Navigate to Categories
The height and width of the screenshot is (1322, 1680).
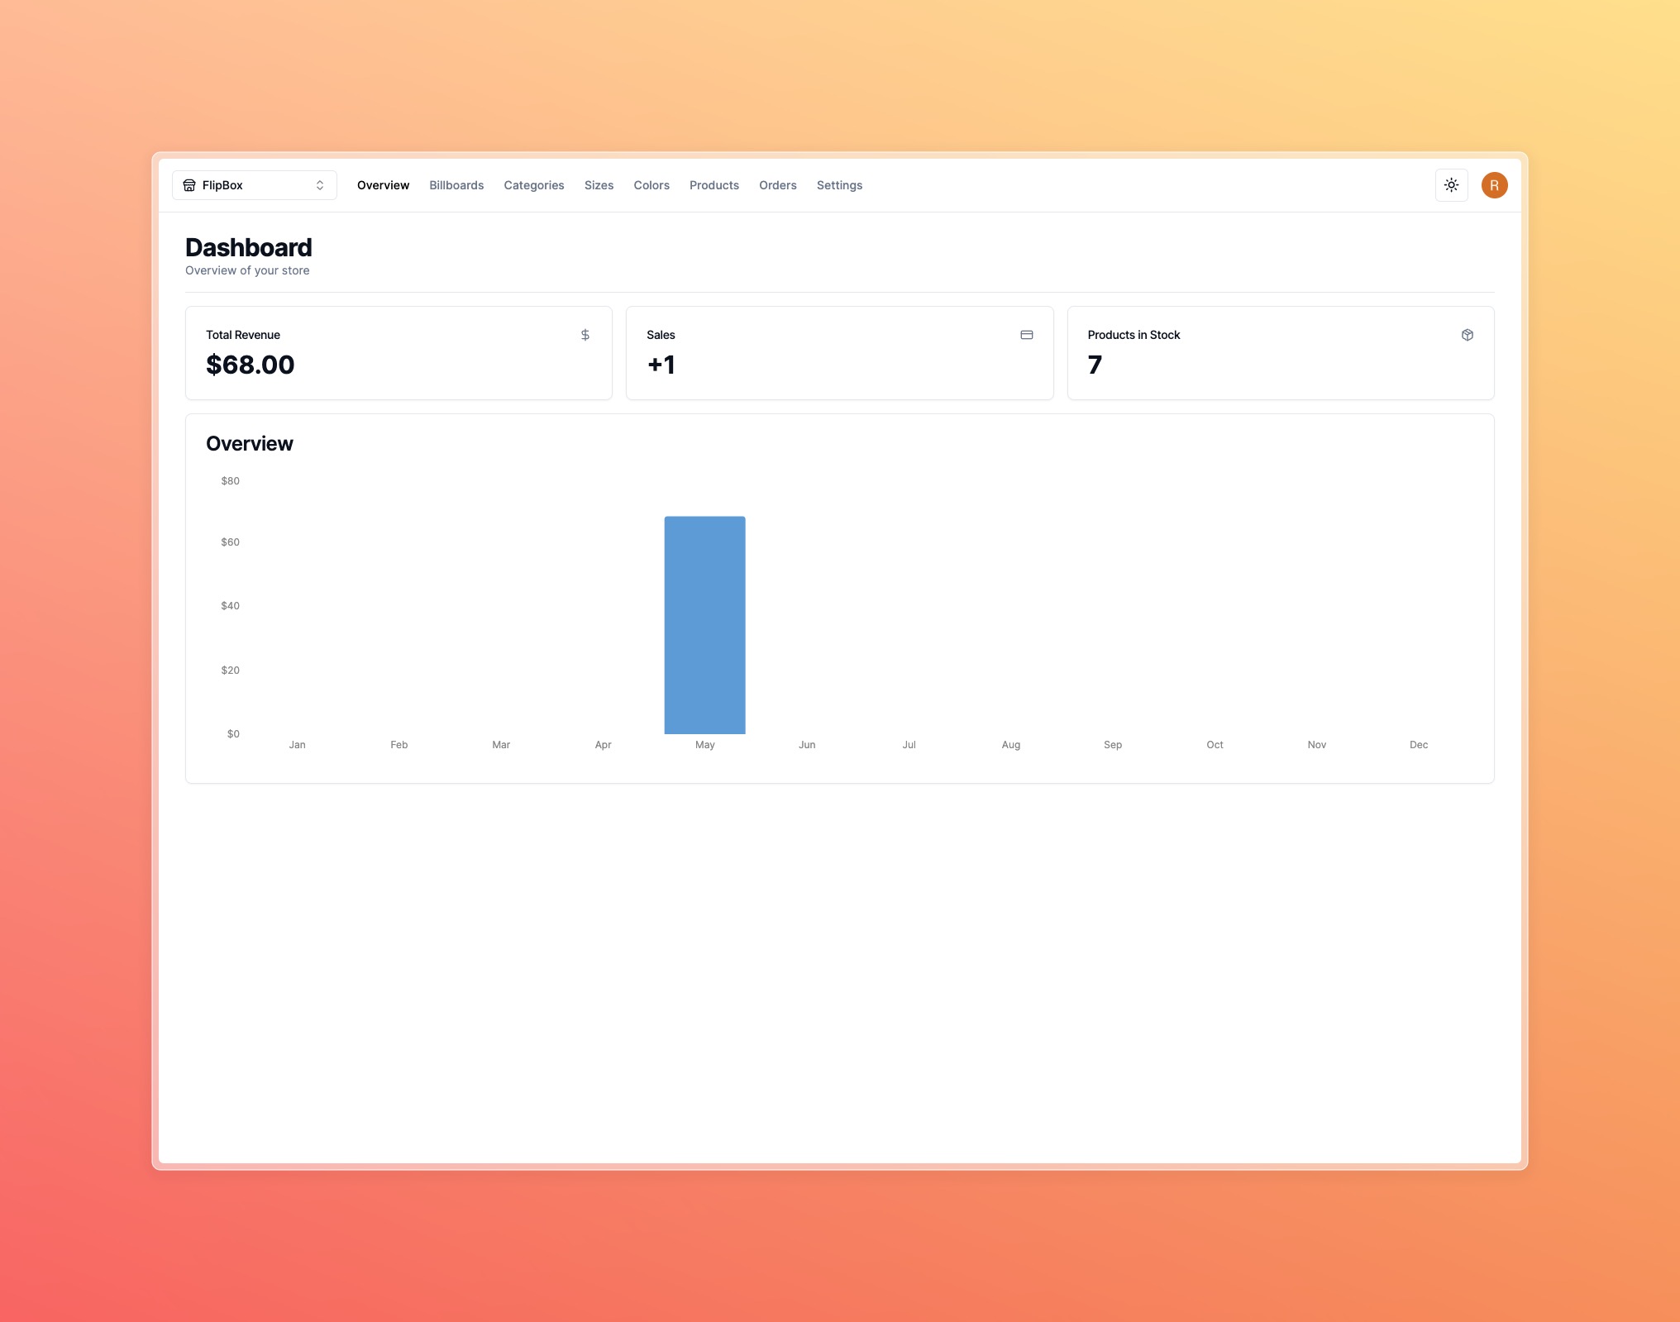pyautogui.click(x=533, y=185)
